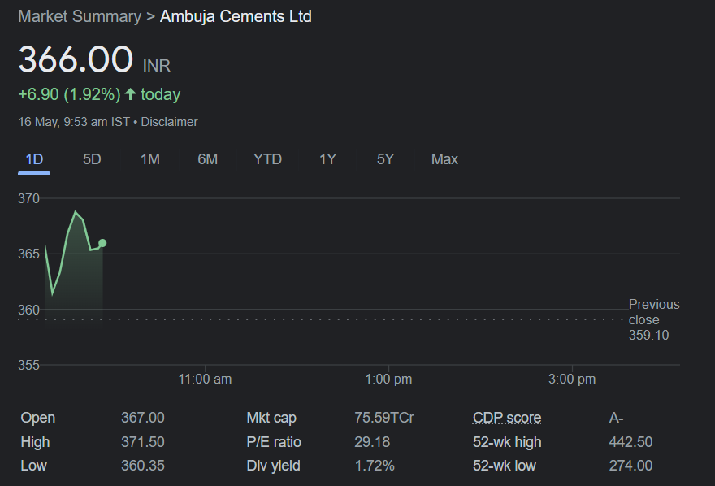Click the 370 y-axis label
The image size is (715, 486).
pos(28,199)
